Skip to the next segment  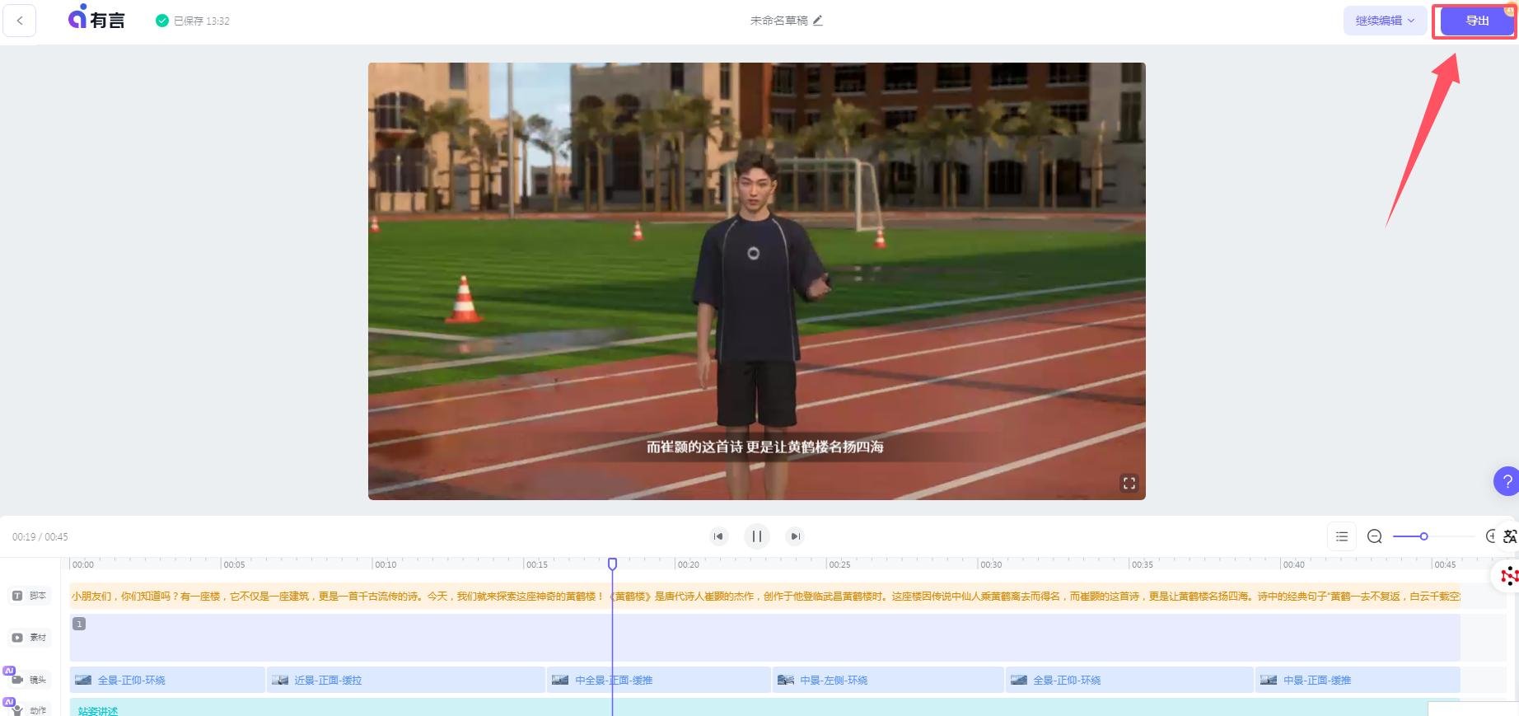pyautogui.click(x=795, y=536)
